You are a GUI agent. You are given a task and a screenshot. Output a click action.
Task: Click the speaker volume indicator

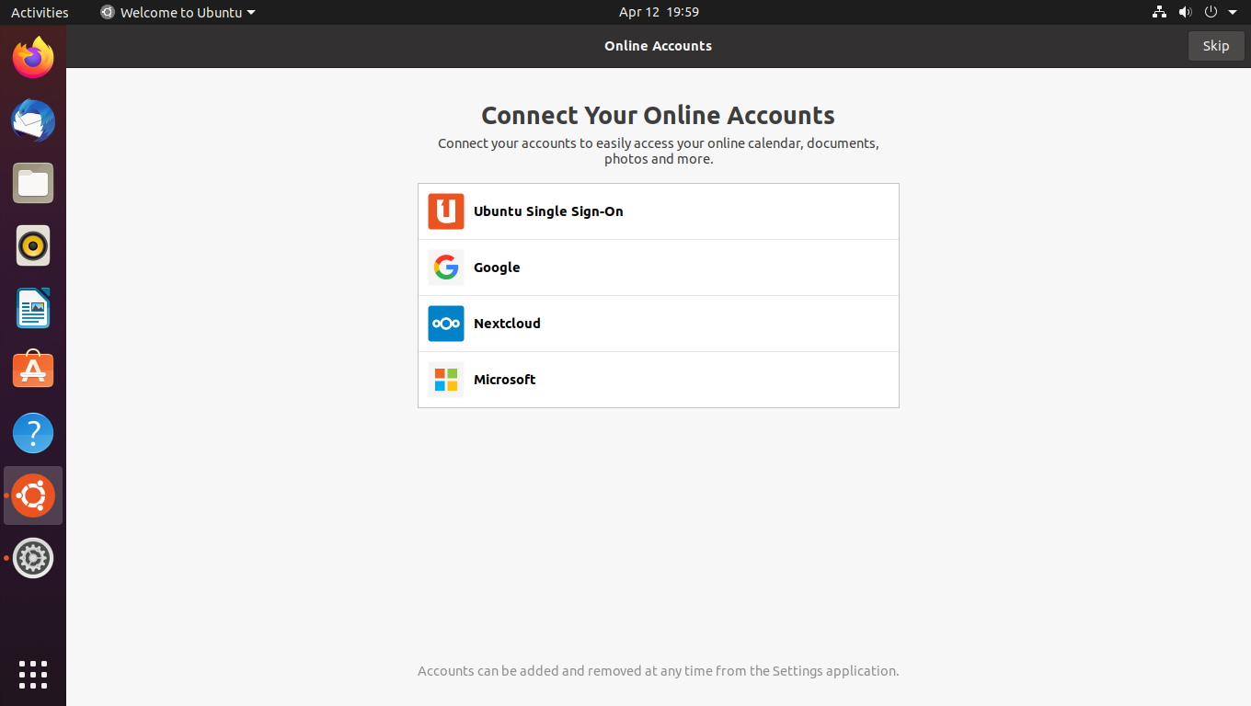1185,12
